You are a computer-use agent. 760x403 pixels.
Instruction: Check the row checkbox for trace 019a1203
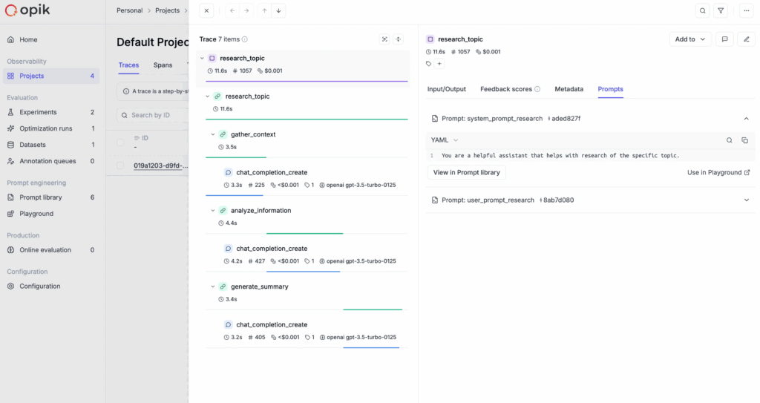pos(120,166)
